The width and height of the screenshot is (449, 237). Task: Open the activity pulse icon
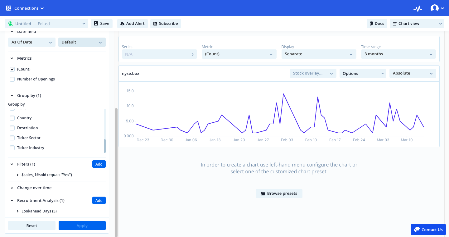coord(418,9)
